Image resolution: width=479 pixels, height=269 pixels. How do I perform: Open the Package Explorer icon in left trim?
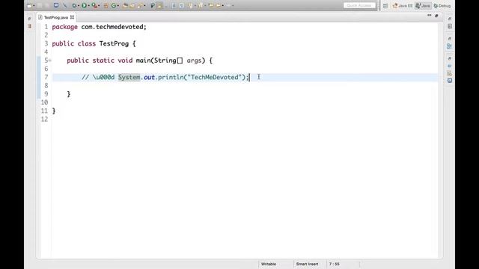[30, 27]
